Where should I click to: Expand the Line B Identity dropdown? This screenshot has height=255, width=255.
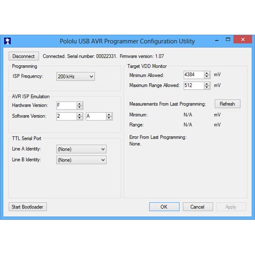click(81, 160)
